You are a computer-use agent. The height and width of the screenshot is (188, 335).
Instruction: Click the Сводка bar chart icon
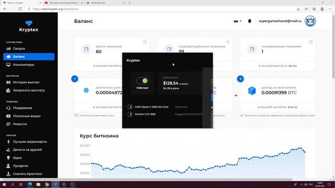pos(8,49)
